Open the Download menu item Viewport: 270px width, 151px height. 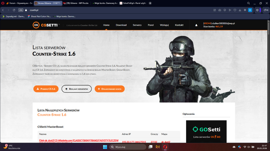[x=121, y=25]
